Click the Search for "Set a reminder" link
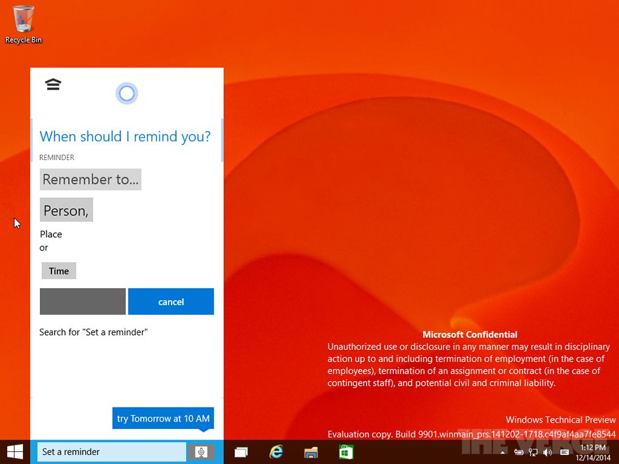Screen dimensions: 619x464 point(93,332)
